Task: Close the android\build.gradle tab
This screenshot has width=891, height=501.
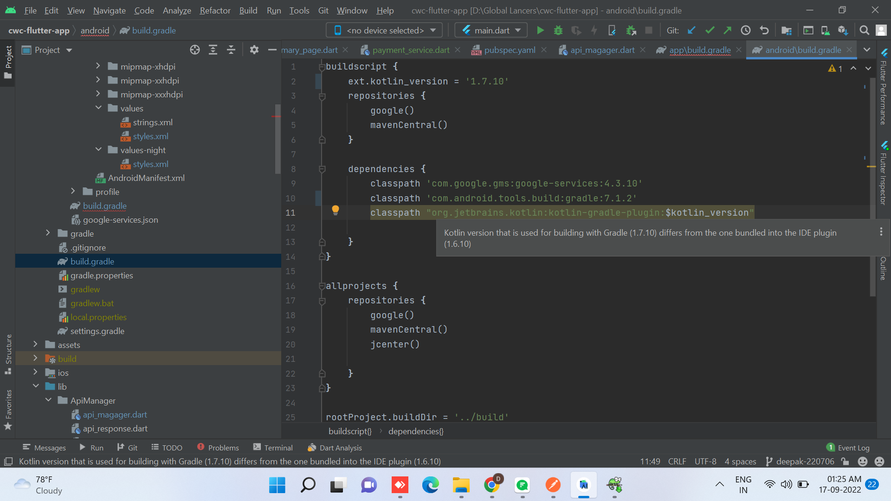Action: 849,50
